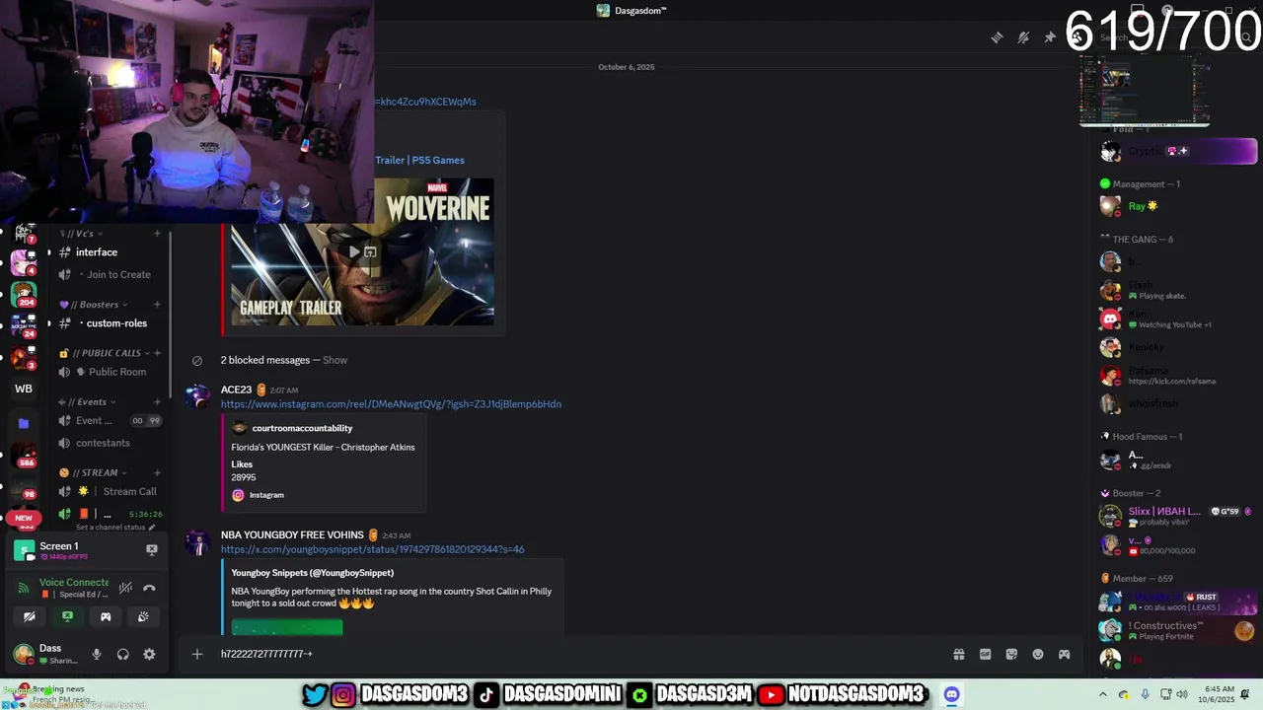Open courtroomaccountability embed author
The height and width of the screenshot is (710, 1263).
coord(302,428)
